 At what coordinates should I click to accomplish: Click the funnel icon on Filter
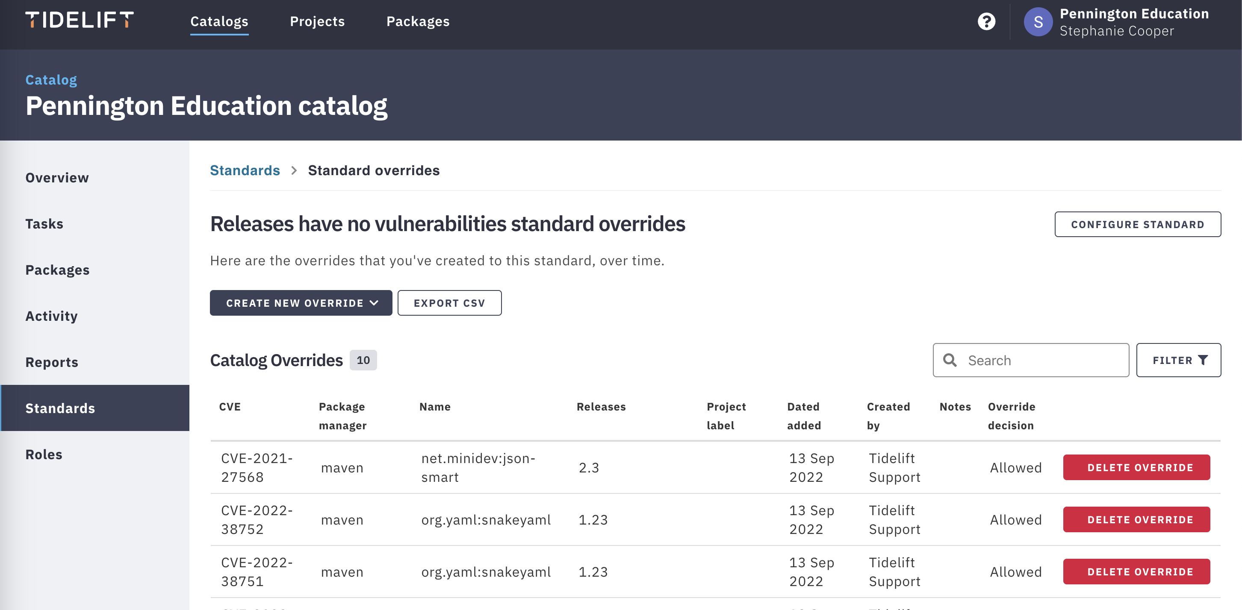tap(1203, 360)
